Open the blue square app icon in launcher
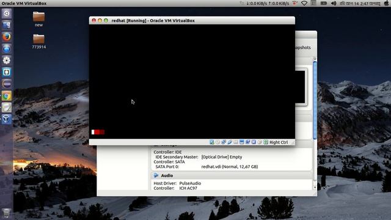 [x=7, y=72]
